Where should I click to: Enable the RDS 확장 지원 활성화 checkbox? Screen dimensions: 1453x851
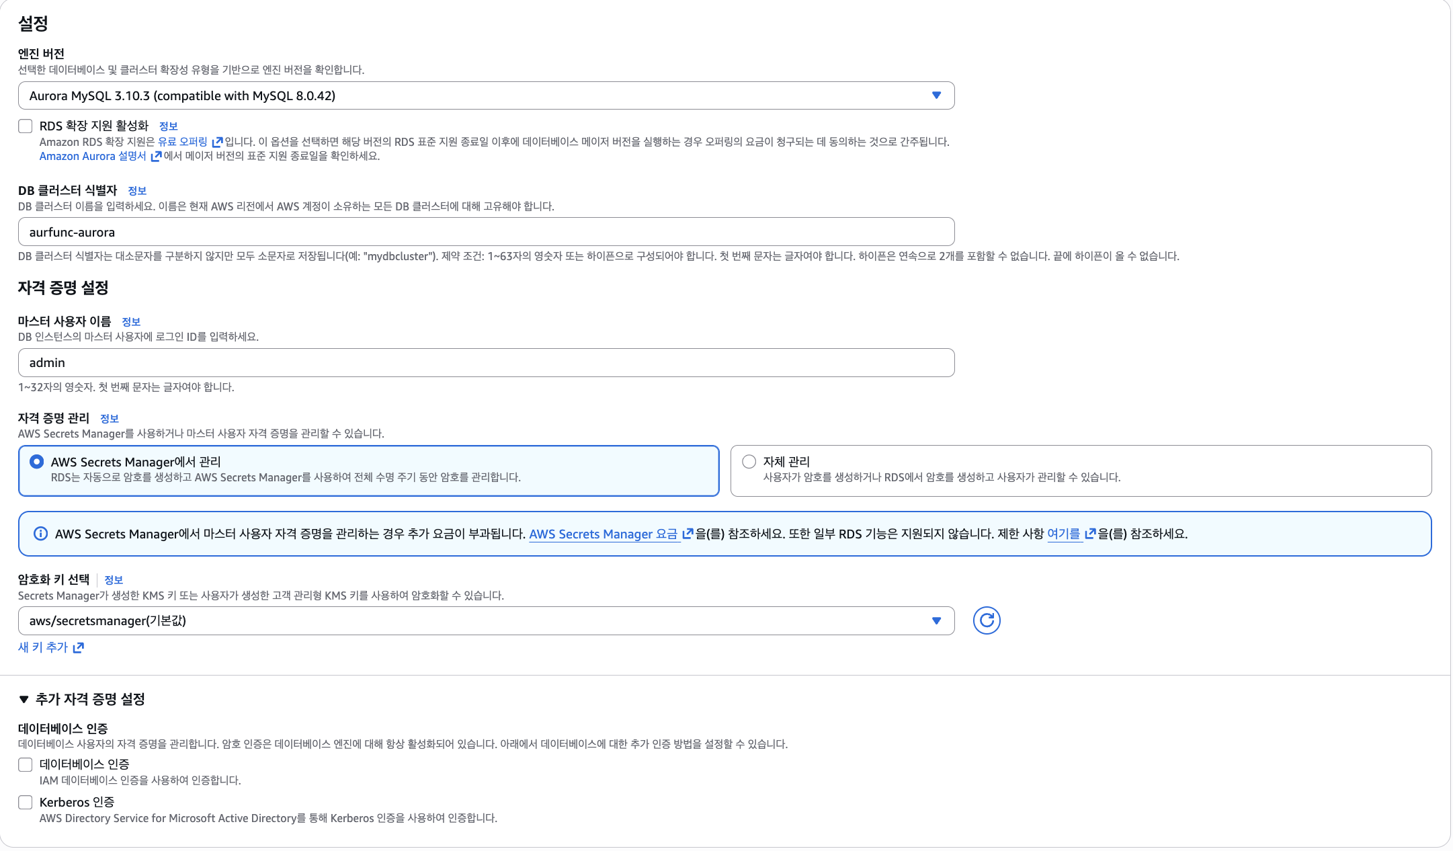point(26,126)
